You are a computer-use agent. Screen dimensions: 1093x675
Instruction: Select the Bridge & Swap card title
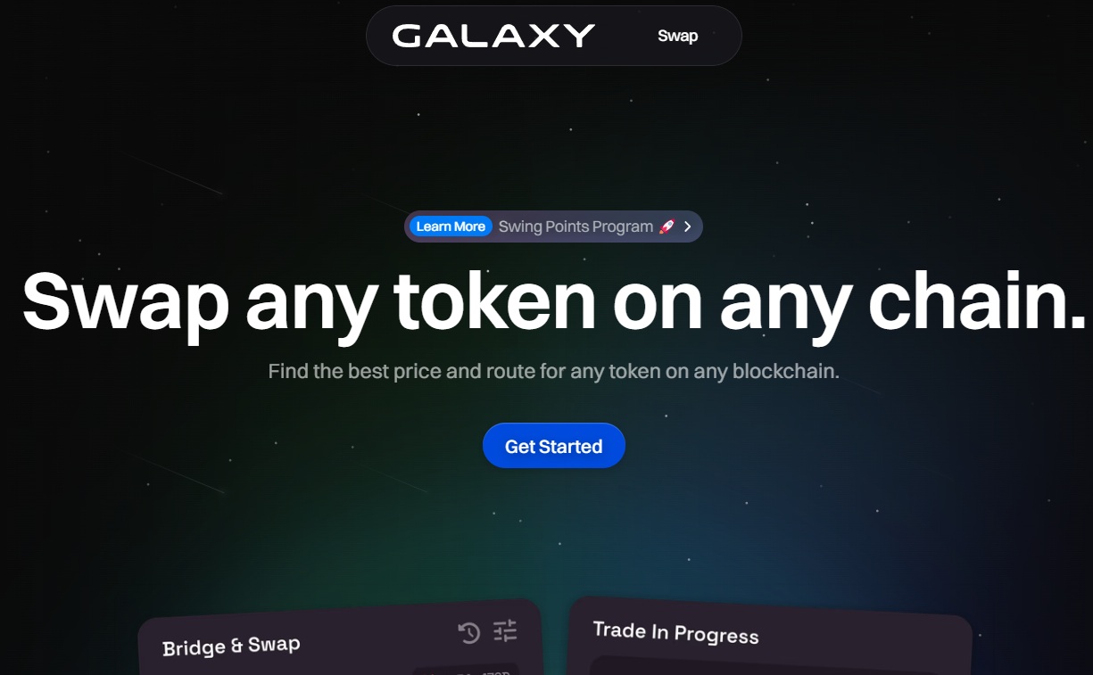(231, 646)
